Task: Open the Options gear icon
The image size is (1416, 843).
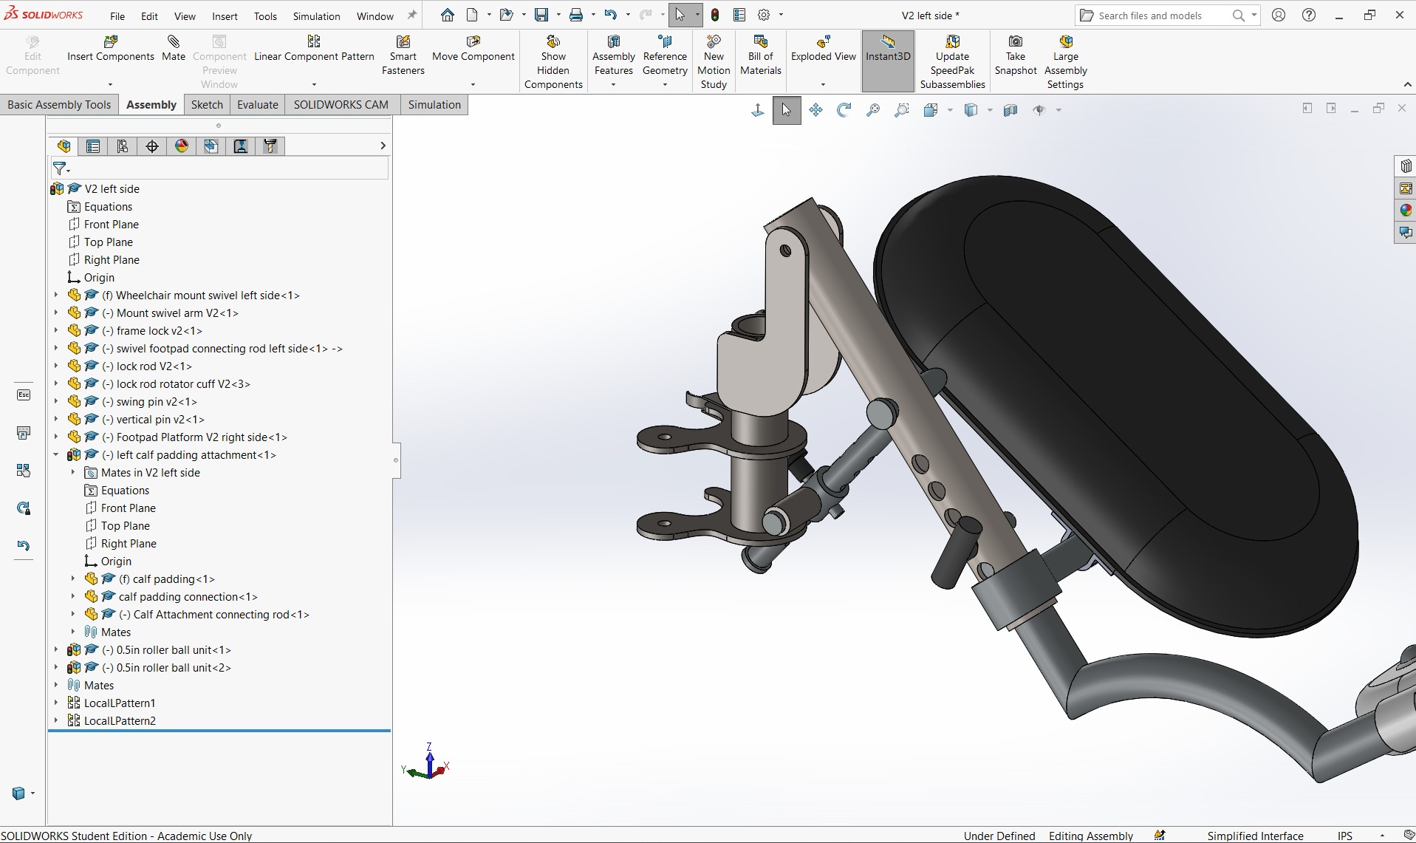Action: click(765, 15)
